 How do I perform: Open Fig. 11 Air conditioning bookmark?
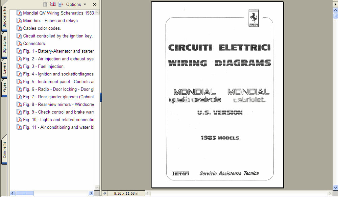[x=58, y=127]
